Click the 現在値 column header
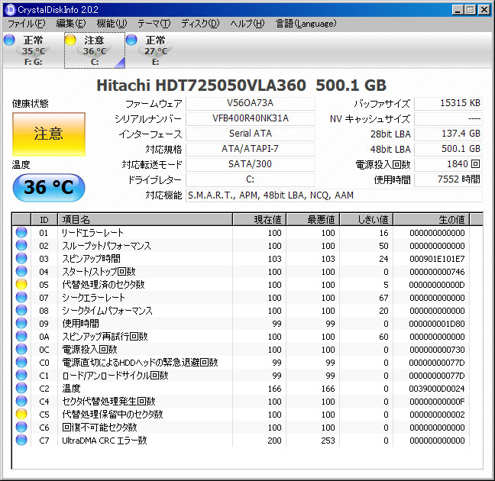 [259, 219]
